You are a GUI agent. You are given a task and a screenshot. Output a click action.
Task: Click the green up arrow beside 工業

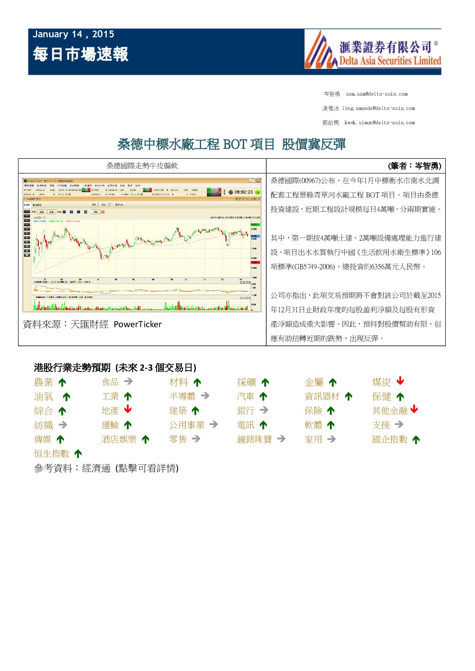click(128, 396)
